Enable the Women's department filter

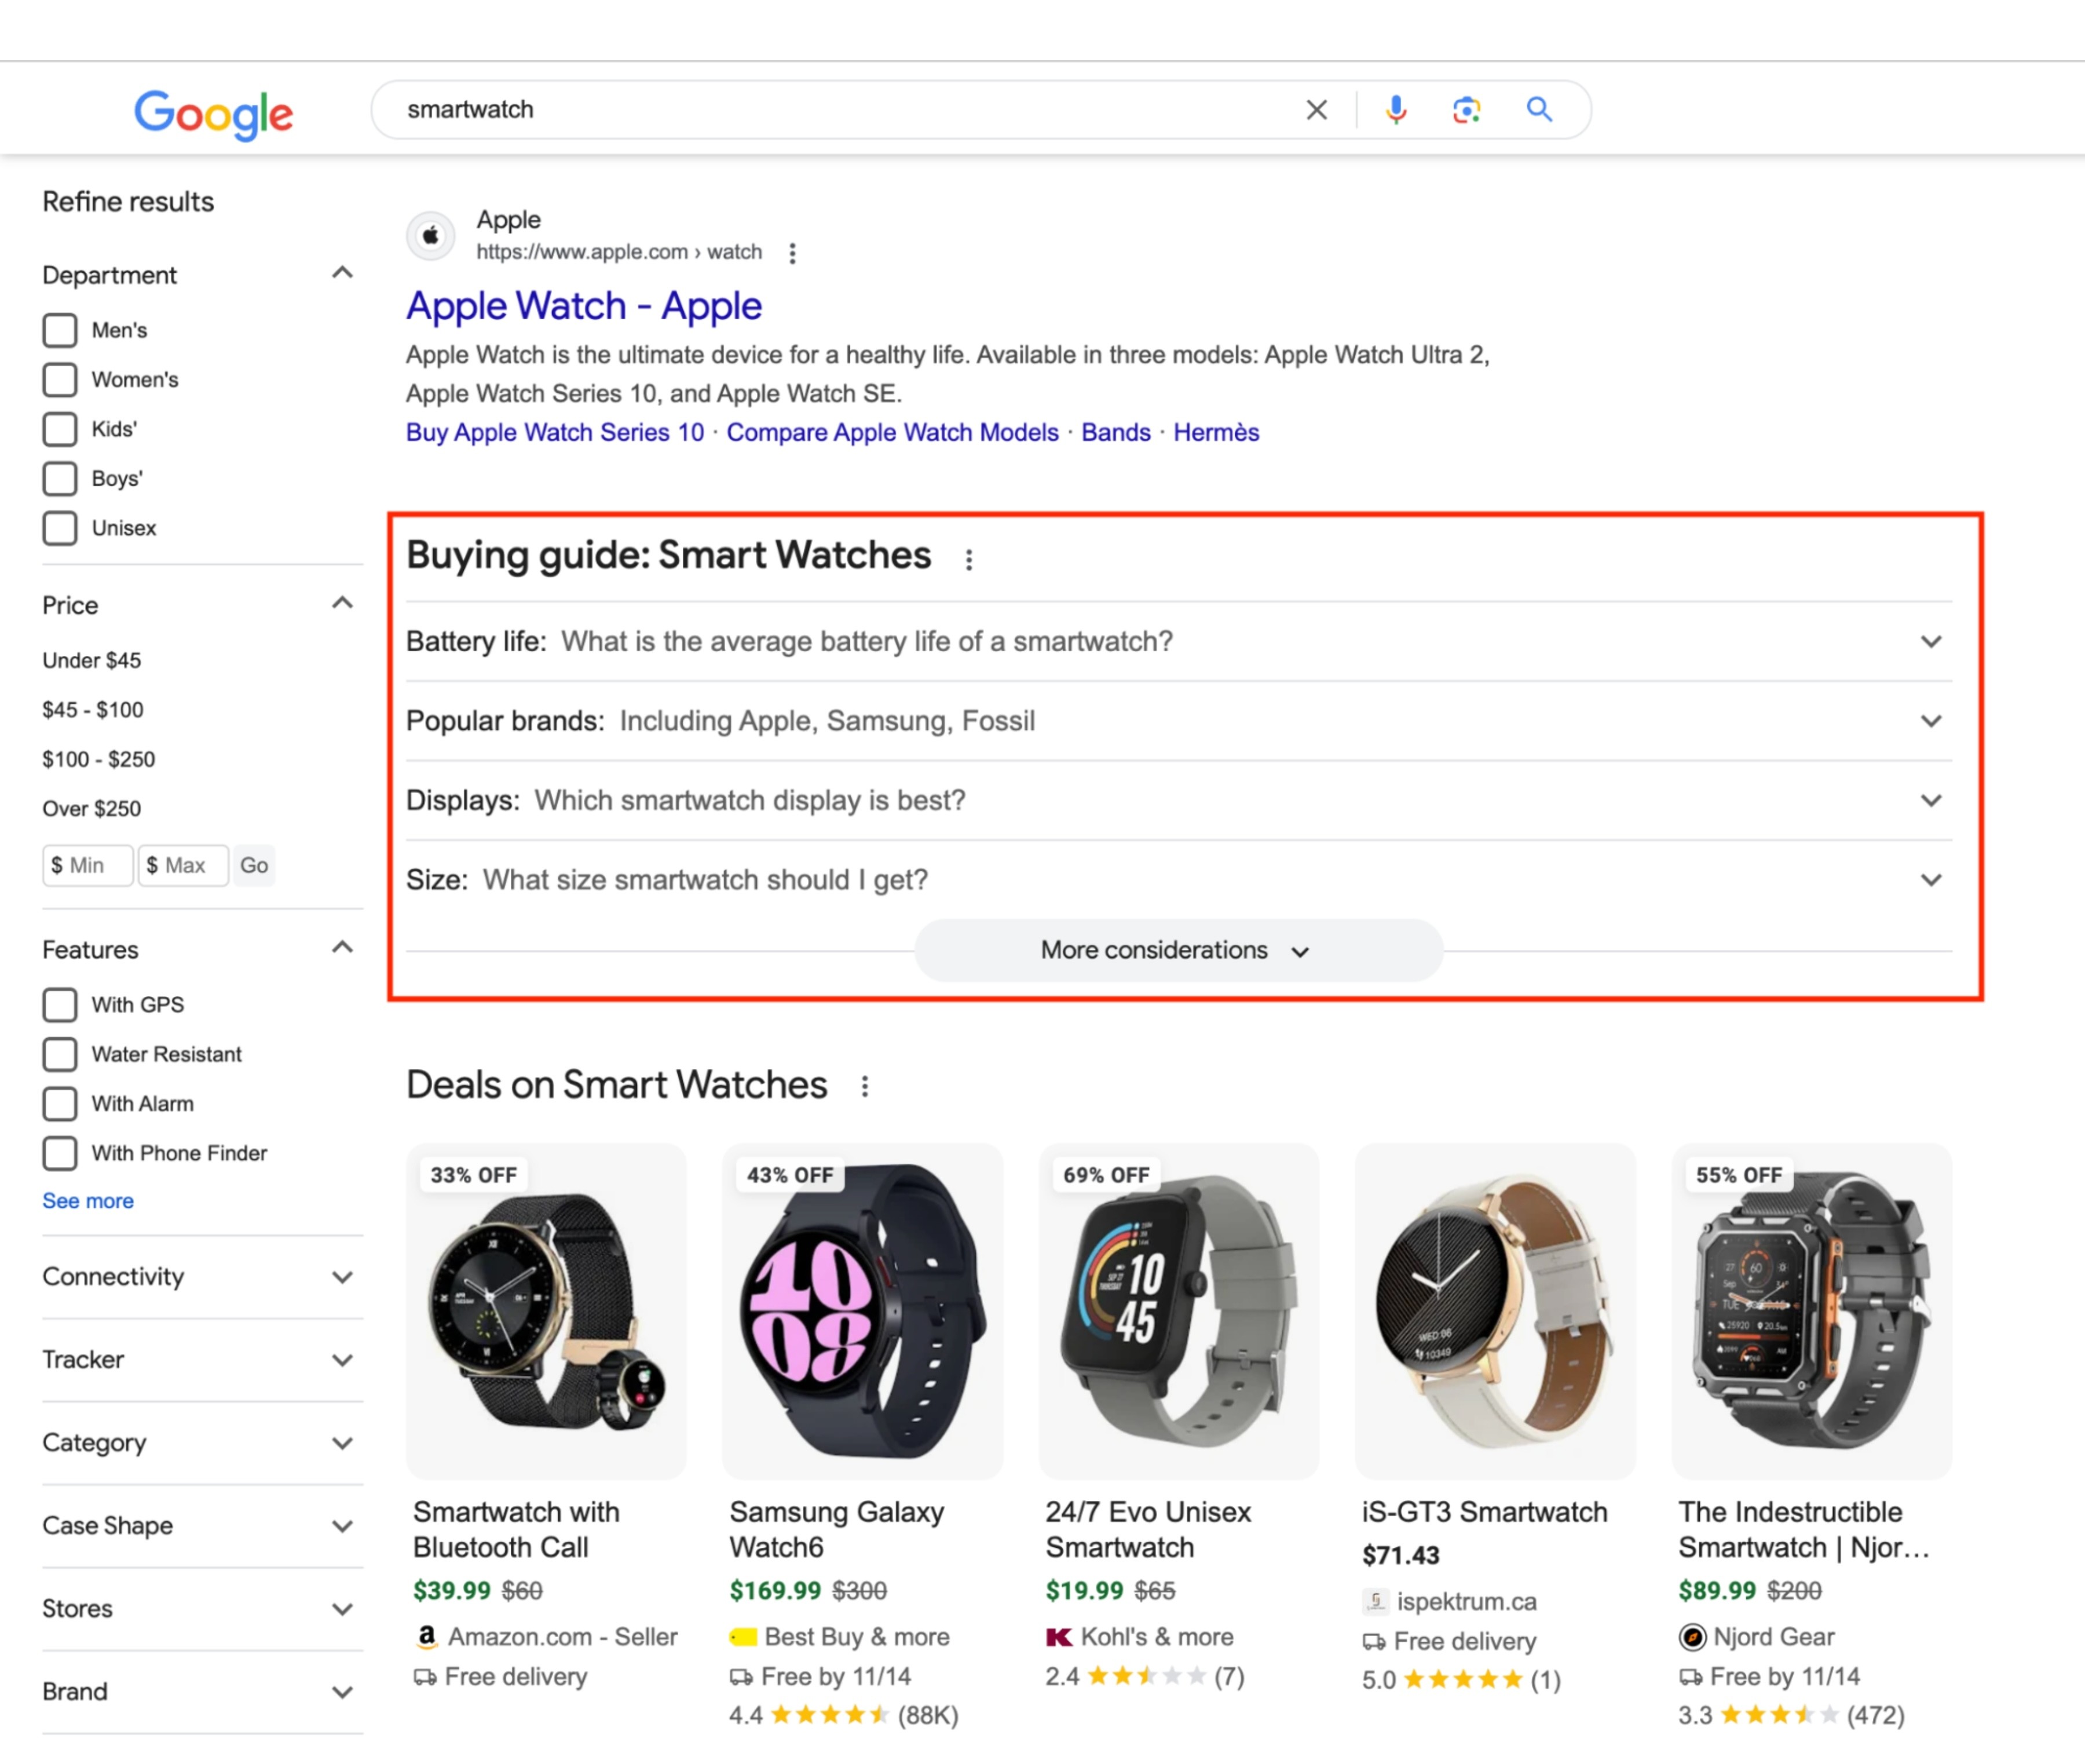tap(60, 379)
